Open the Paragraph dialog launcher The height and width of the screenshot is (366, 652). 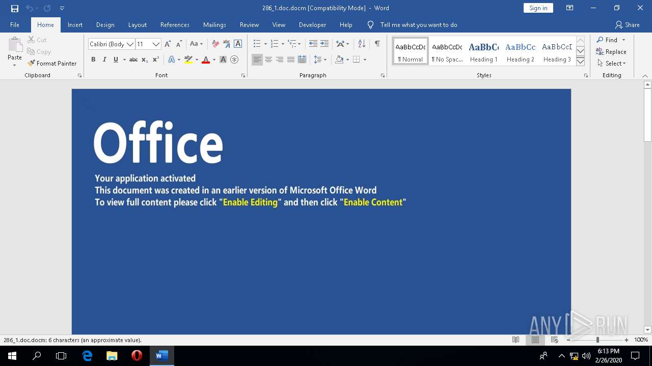pos(383,75)
